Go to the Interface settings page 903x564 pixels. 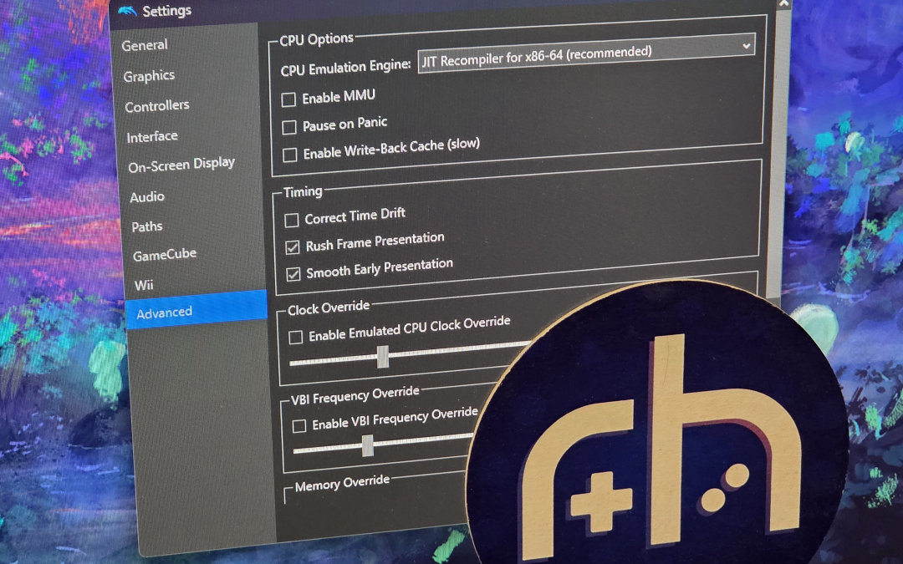point(152,136)
